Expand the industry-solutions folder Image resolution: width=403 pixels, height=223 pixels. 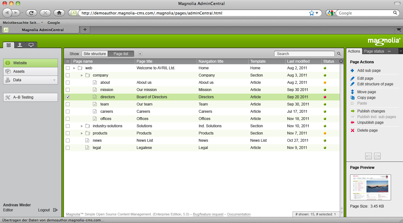[x=82, y=126]
